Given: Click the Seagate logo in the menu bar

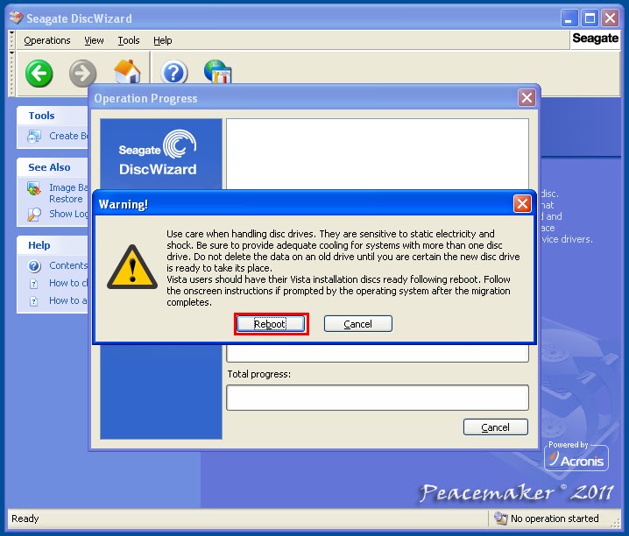Looking at the screenshot, I should coord(596,39).
